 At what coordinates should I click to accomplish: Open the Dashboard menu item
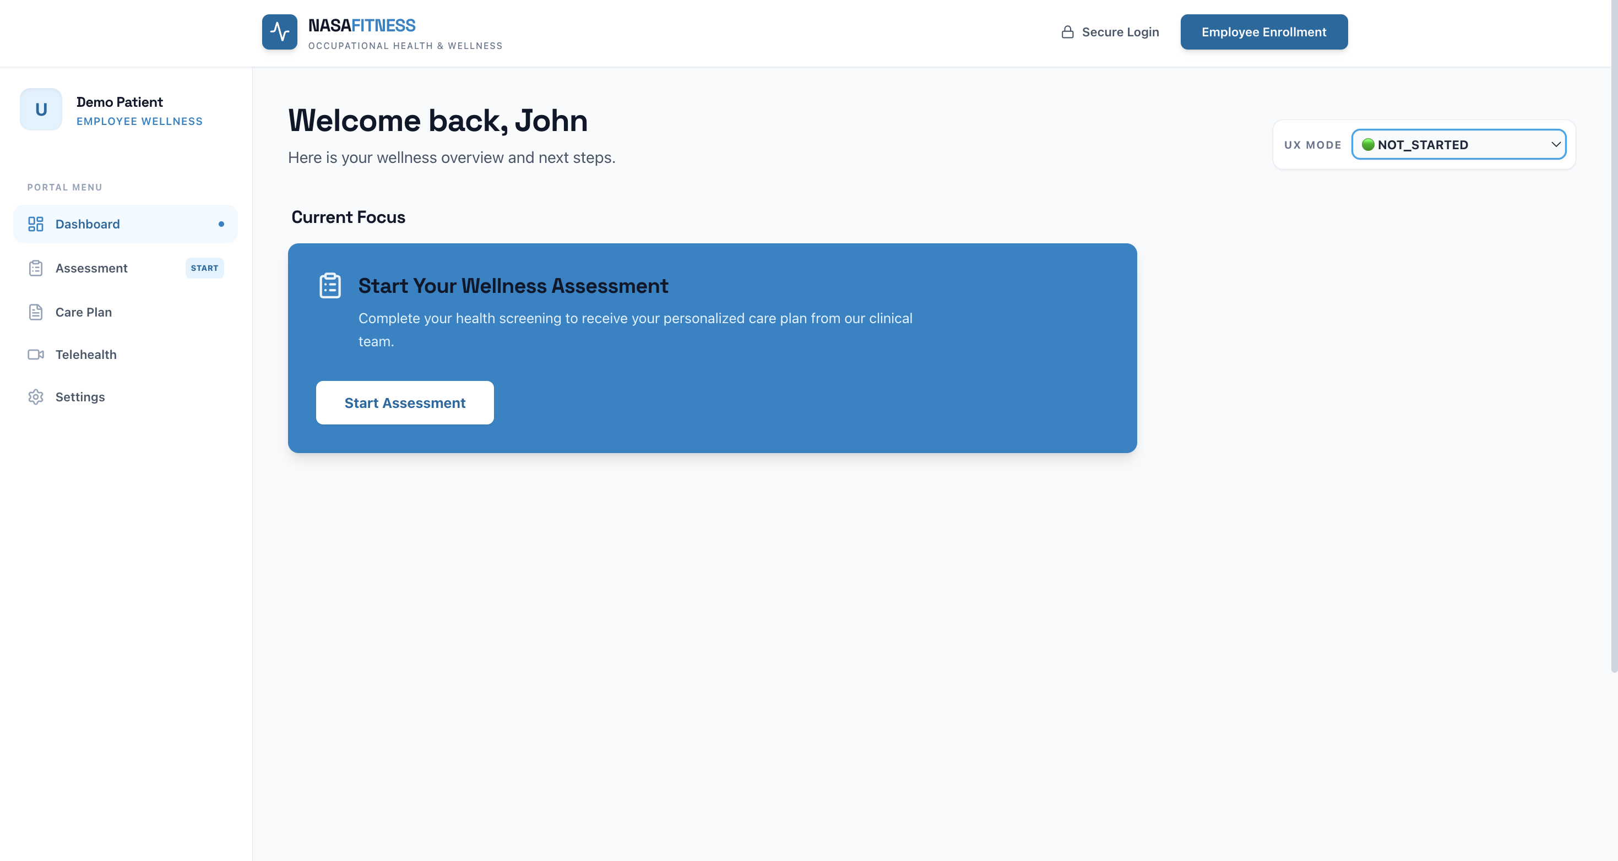126,224
